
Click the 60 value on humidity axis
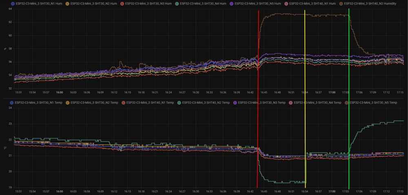pos(10,35)
